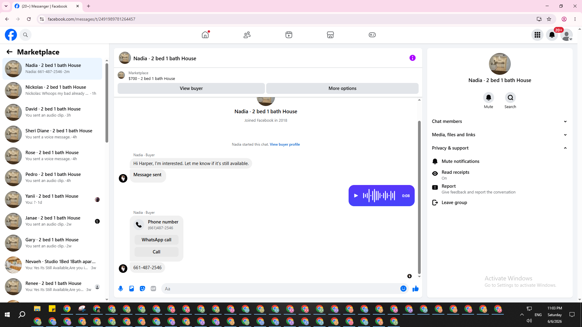Open David 2 bed 1 bath House chat
This screenshot has width=582, height=327.
tap(52, 112)
